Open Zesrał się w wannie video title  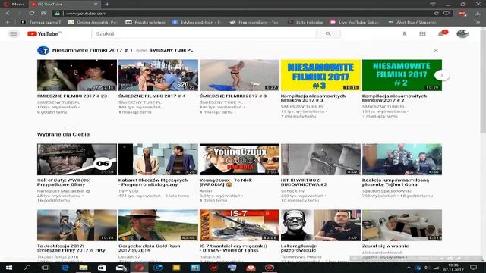385,246
